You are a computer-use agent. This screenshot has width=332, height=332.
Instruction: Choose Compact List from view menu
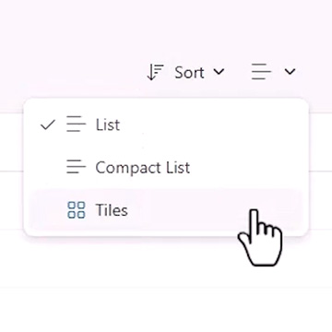point(143,168)
